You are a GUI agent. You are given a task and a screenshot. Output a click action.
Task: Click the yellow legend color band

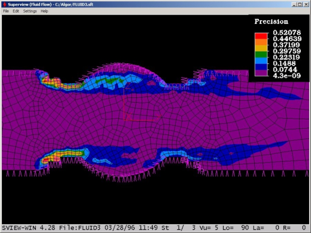261,48
